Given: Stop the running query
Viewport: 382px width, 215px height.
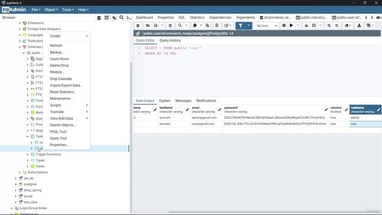Looking at the screenshot, I should 284,26.
